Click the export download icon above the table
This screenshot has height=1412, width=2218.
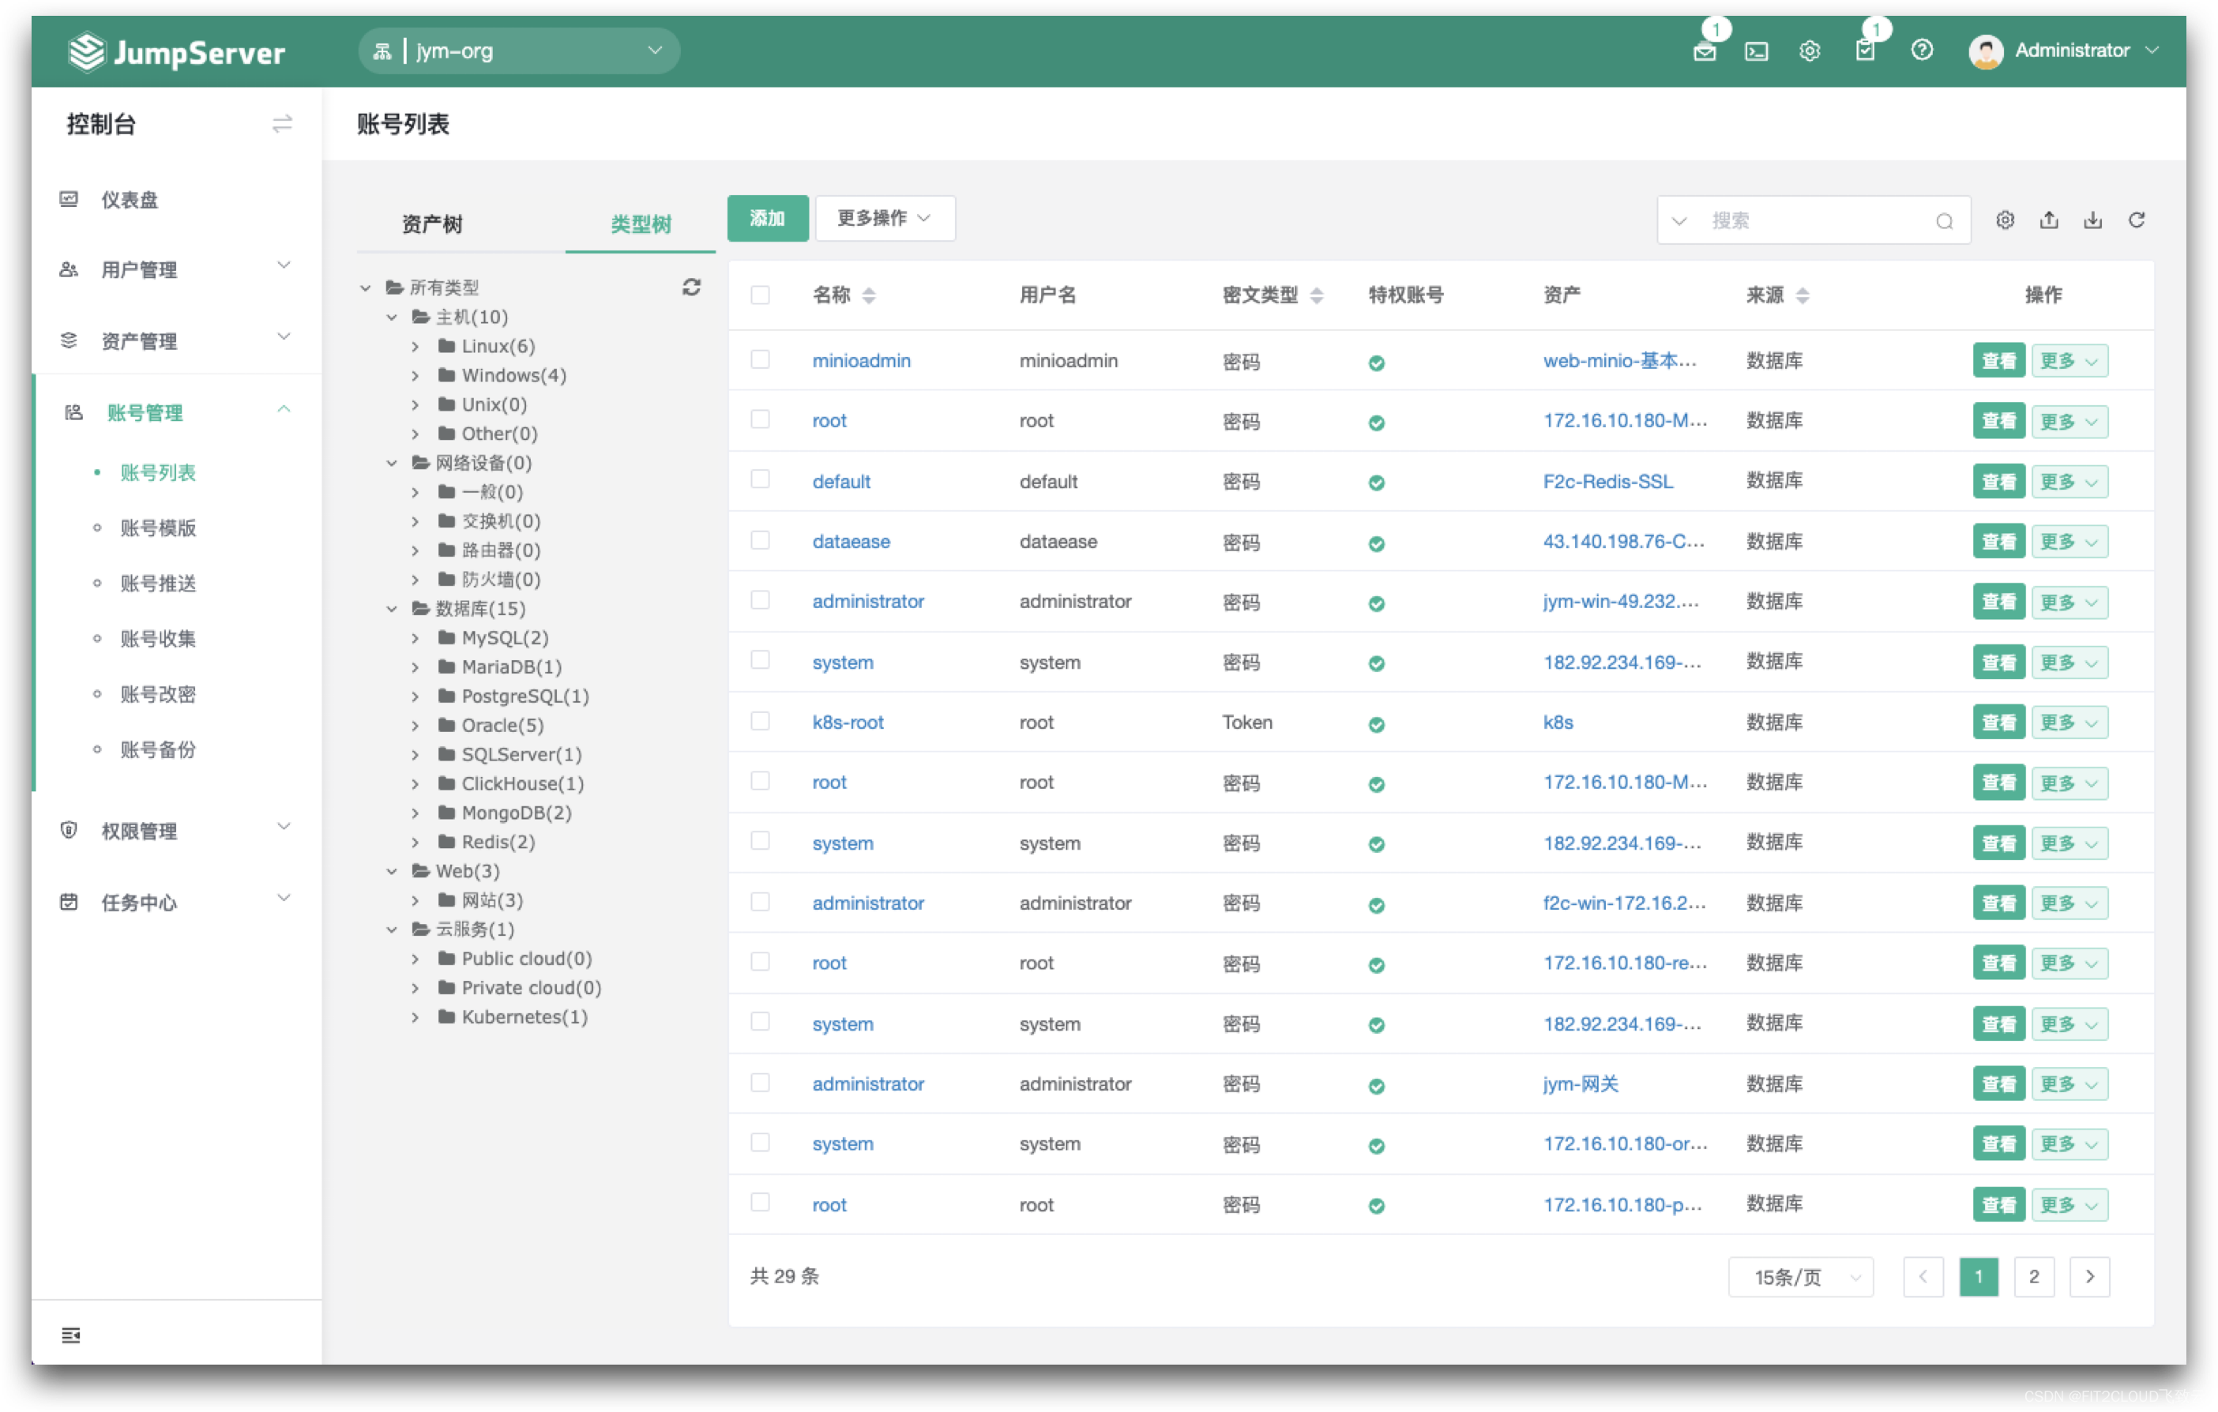pyautogui.click(x=2092, y=220)
